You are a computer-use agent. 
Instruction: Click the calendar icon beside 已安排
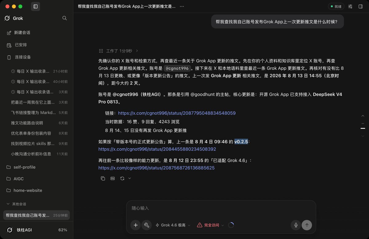coord(9,45)
